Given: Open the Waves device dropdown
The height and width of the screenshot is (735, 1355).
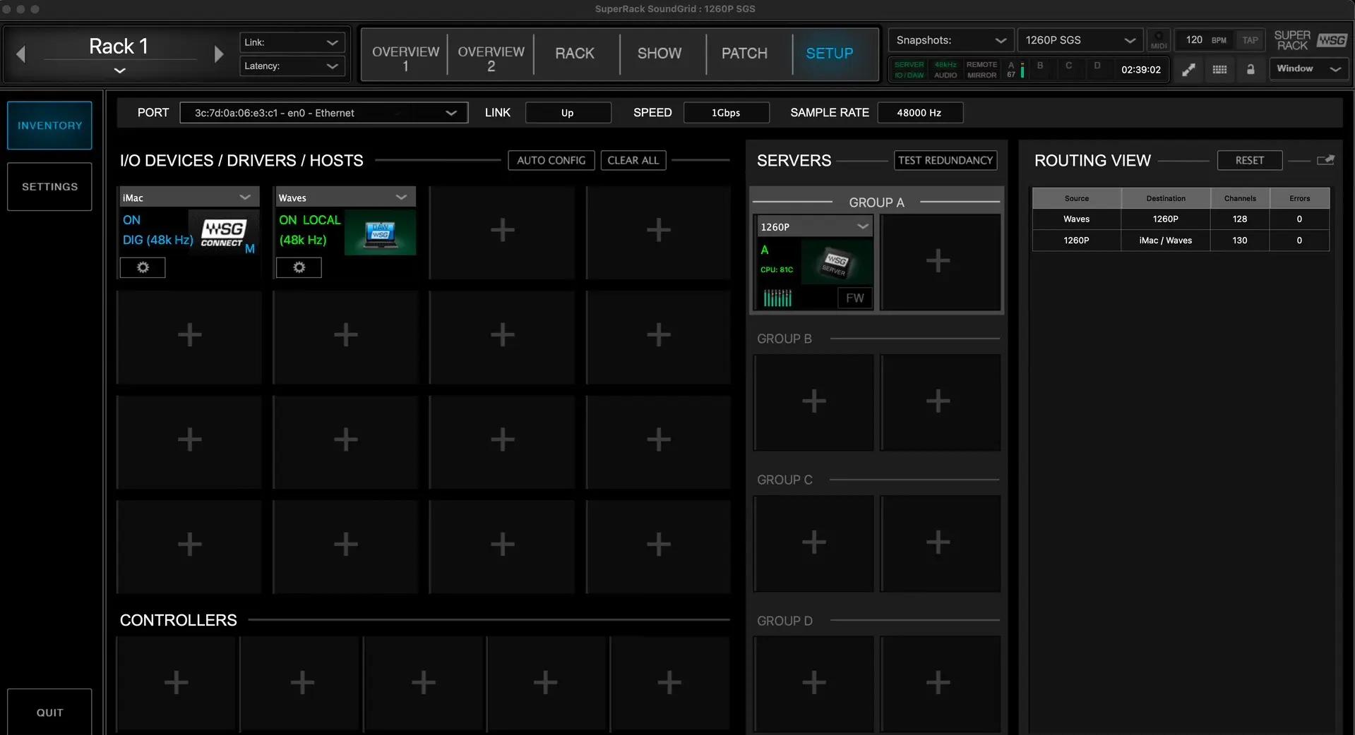Looking at the screenshot, I should pos(345,198).
